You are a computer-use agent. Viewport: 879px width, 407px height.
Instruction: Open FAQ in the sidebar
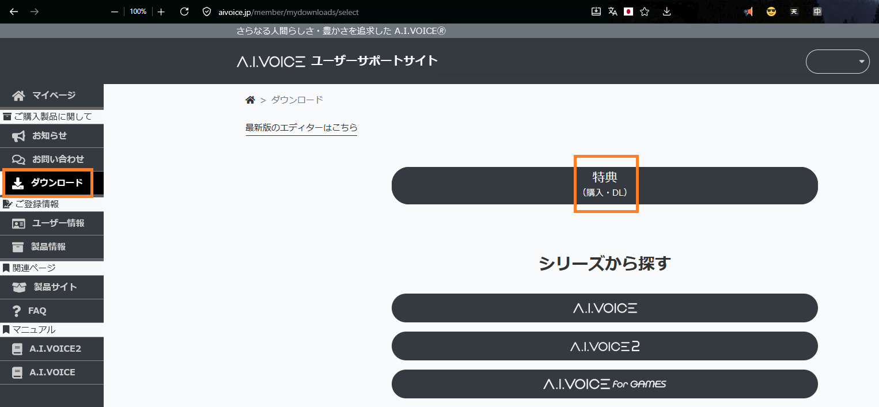52,311
